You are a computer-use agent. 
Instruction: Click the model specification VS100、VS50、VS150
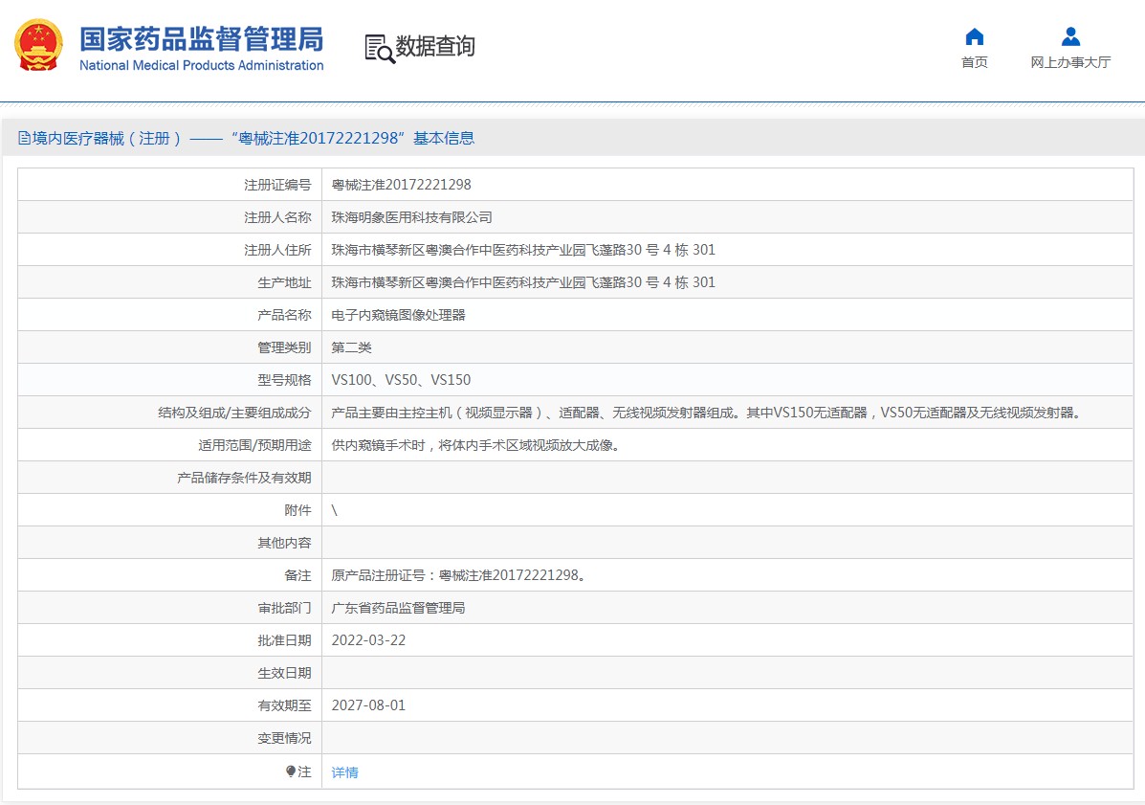tap(401, 380)
